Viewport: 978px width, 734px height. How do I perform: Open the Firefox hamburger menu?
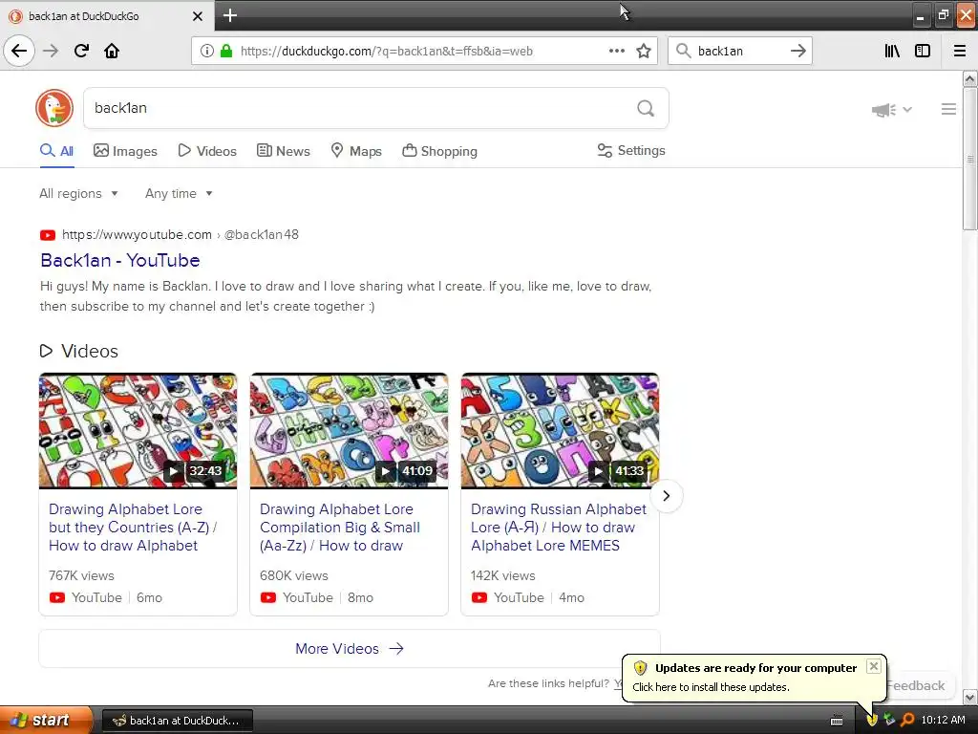click(960, 51)
